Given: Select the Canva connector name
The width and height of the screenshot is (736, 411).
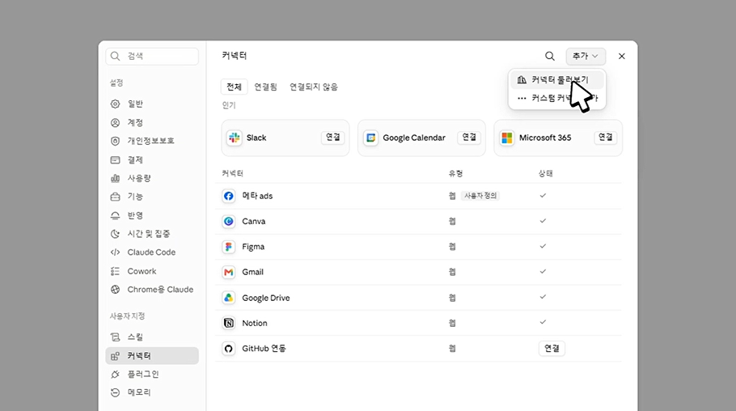Looking at the screenshot, I should point(253,221).
